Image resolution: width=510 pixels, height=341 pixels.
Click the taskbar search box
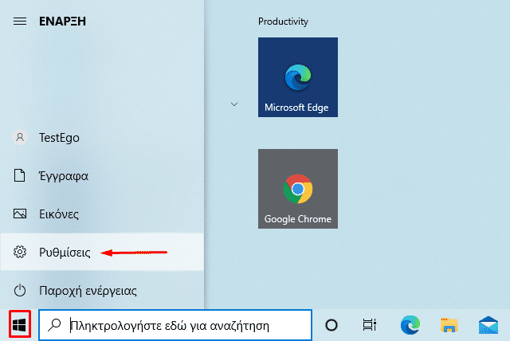click(x=175, y=325)
